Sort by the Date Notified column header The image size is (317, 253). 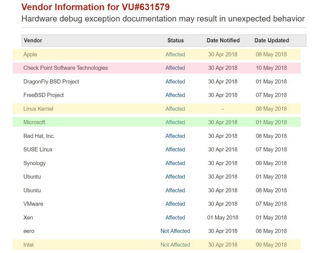(x=223, y=40)
